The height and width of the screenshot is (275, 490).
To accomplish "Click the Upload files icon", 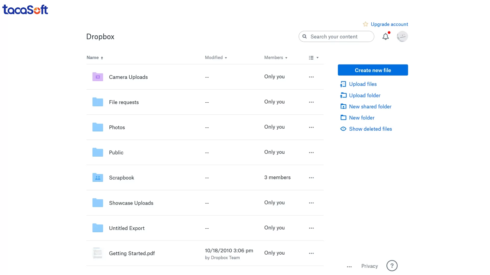I will click(x=343, y=84).
